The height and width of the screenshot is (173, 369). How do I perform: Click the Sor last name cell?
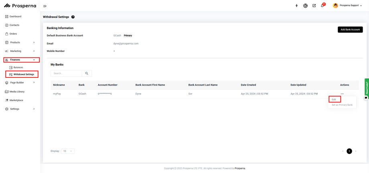[x=190, y=94]
